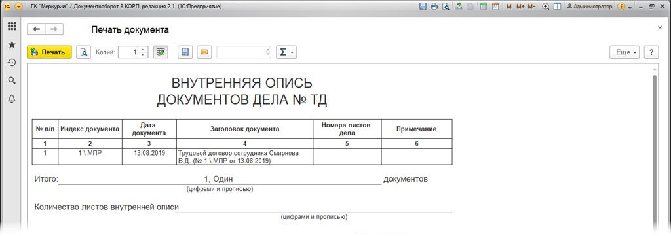Click the header Примечание
The width and height of the screenshot is (671, 236).
416,129
